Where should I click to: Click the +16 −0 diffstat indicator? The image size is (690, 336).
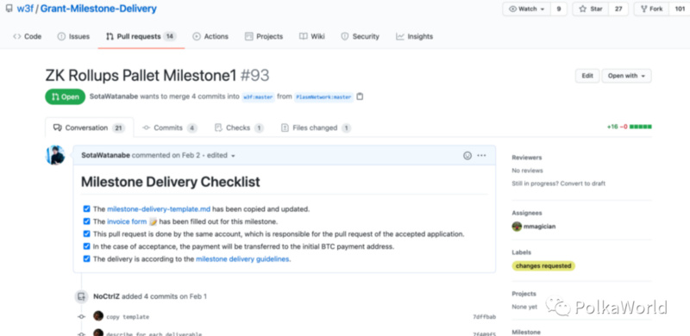(630, 128)
